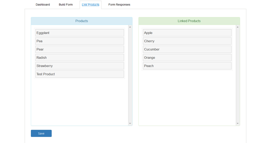
Task: Select Eggplant in Products list
Action: pos(80,33)
